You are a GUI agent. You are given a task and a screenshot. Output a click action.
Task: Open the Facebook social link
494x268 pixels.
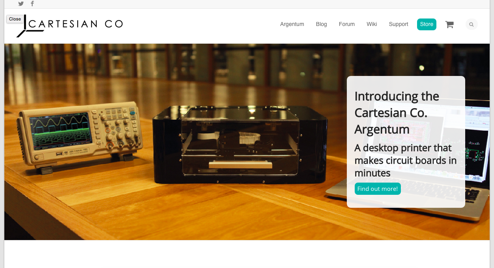32,4
